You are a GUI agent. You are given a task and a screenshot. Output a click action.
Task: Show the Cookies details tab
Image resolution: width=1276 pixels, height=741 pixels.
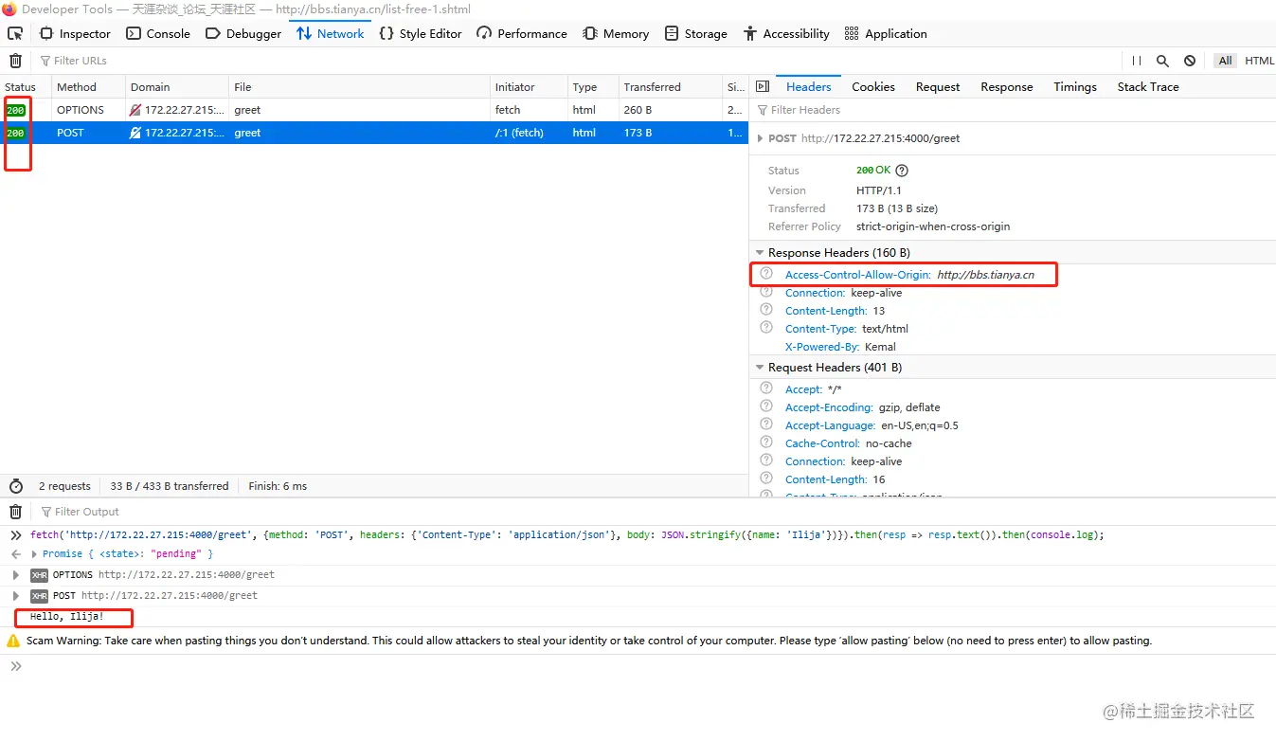[873, 86]
